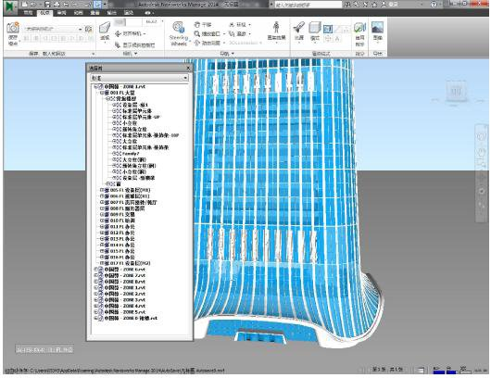Open the first ribbon tab (Home)
The image size is (491, 378).
pyautogui.click(x=28, y=13)
